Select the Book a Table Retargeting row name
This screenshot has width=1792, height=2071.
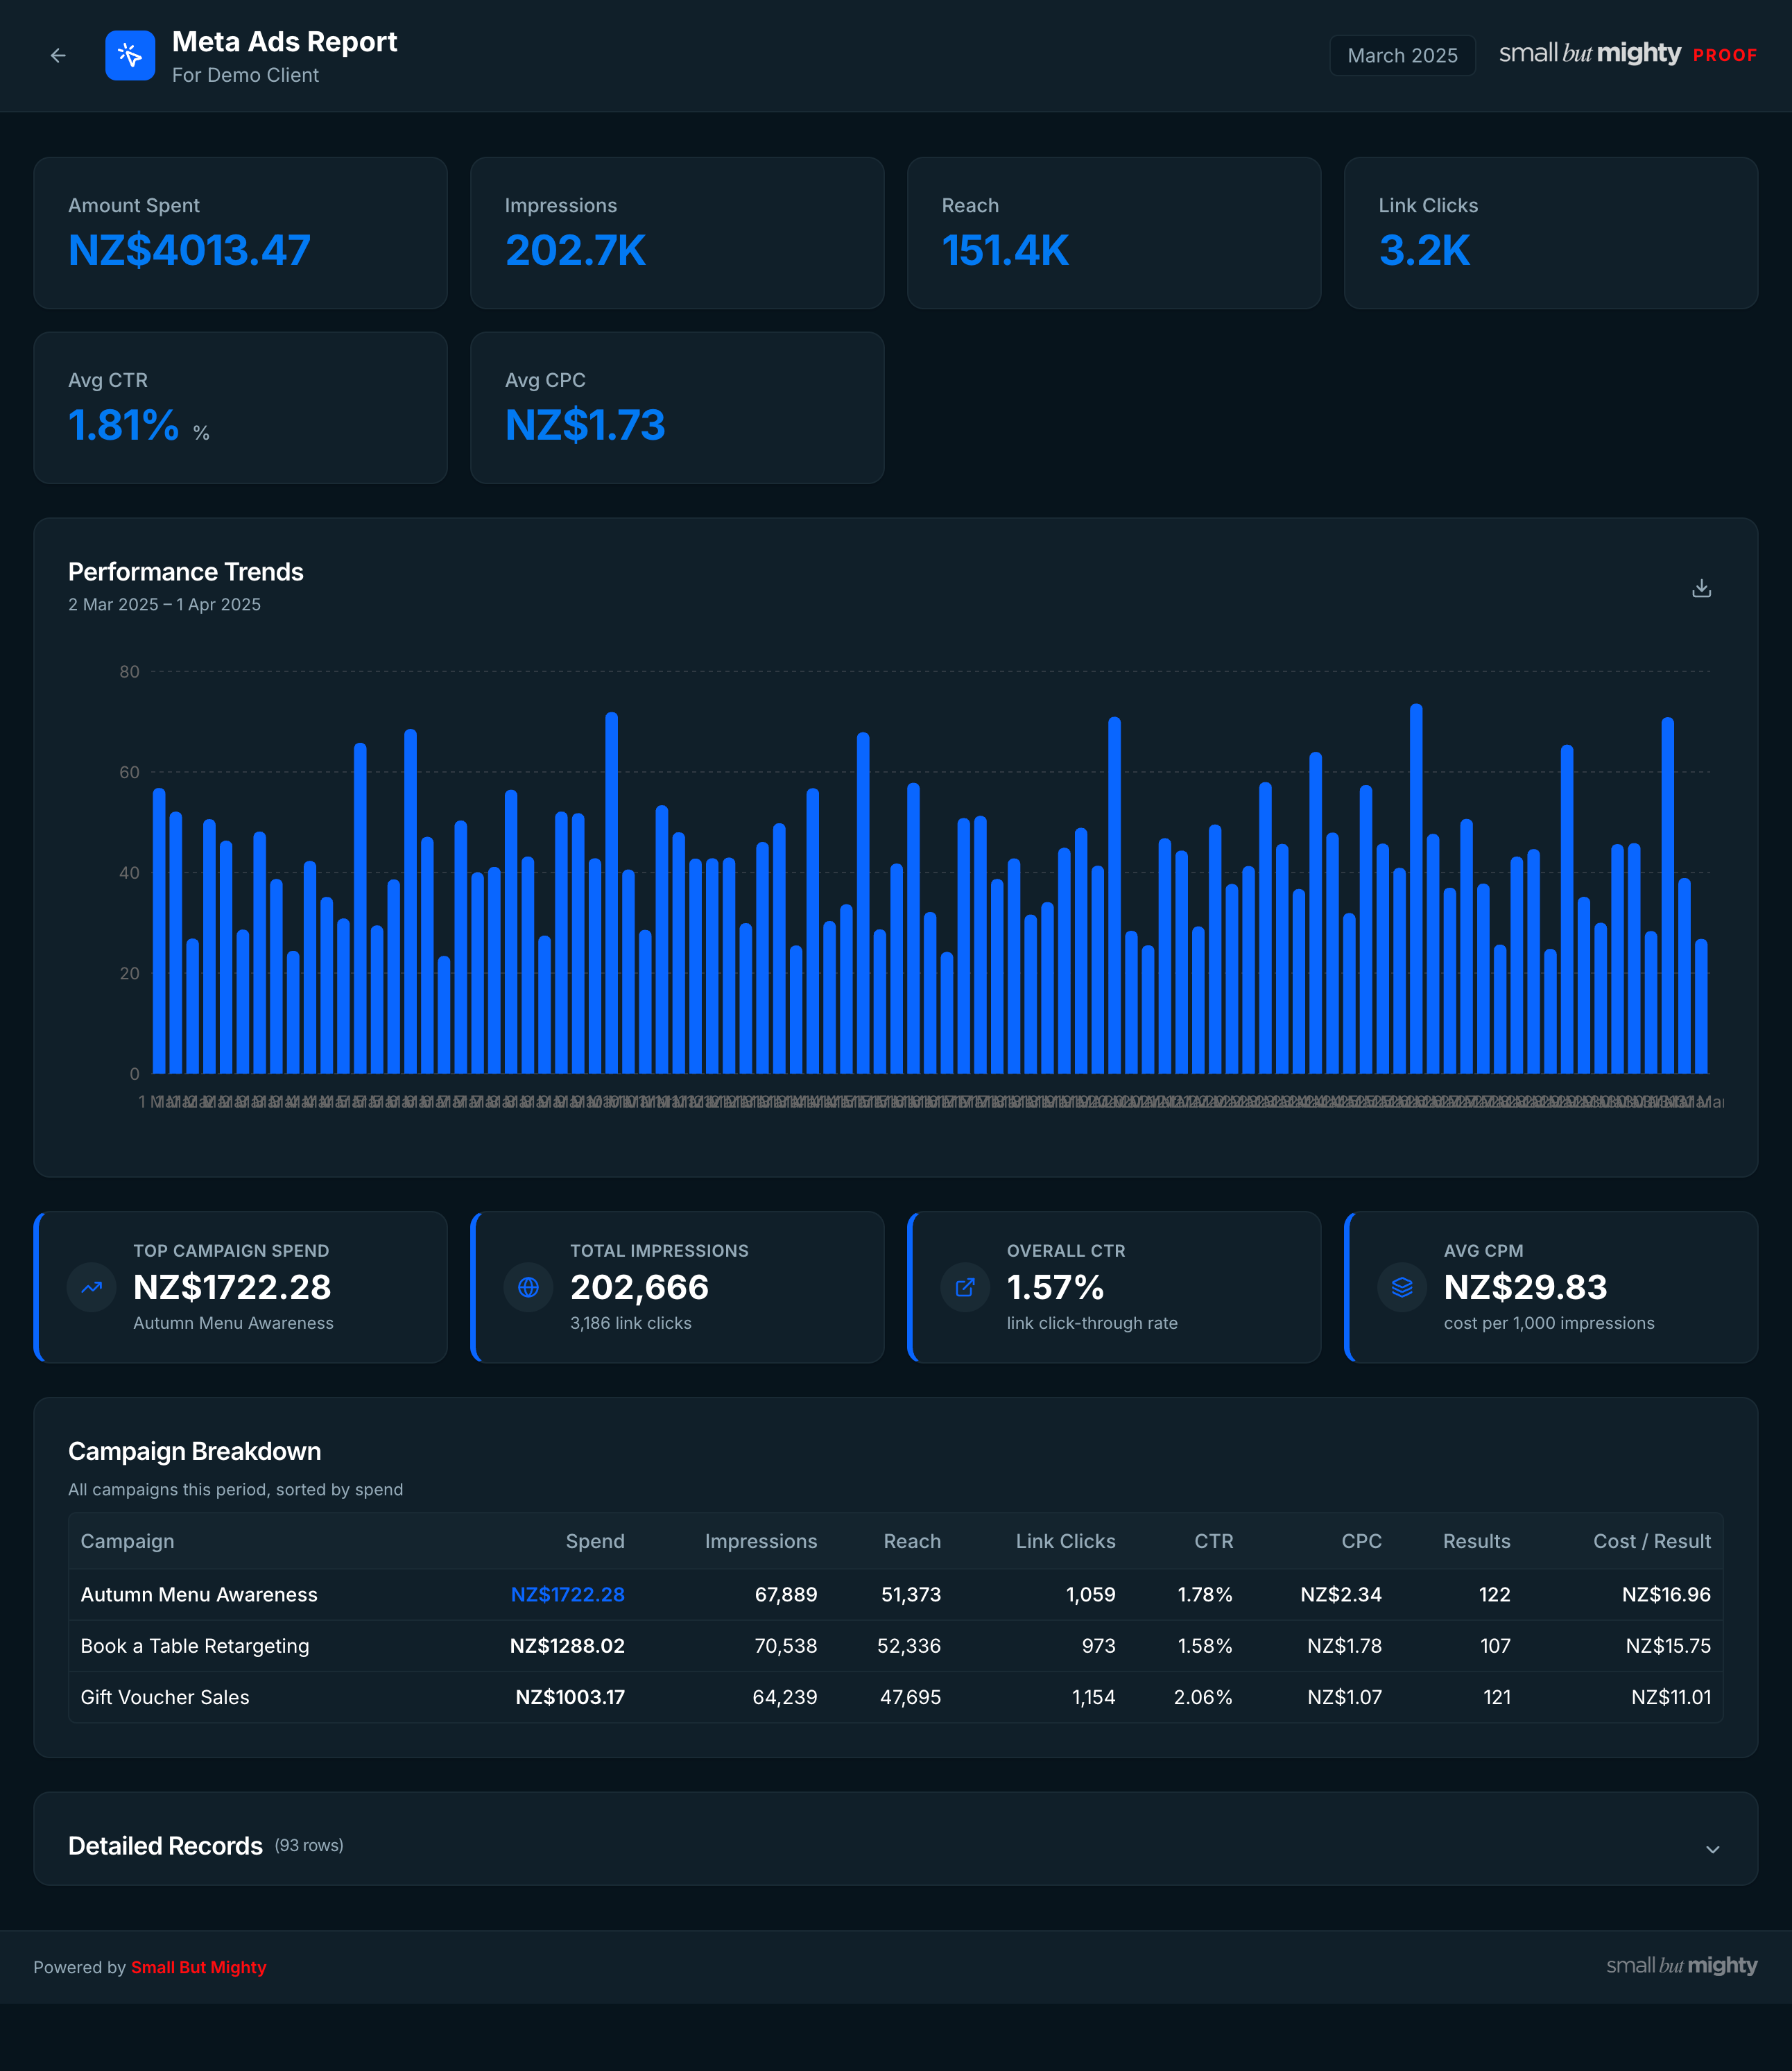[195, 1645]
